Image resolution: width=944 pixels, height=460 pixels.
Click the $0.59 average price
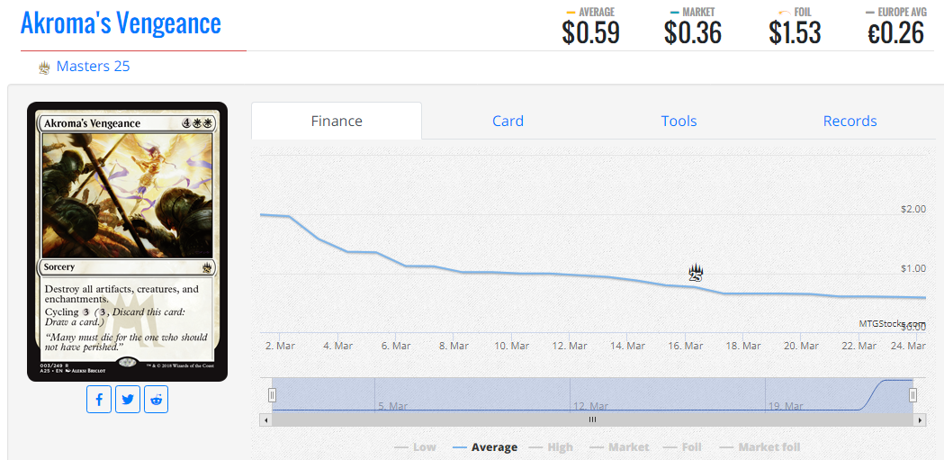tap(590, 32)
